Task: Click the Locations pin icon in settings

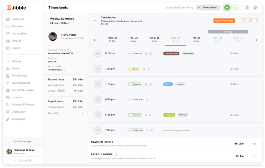Action: (x=8, y=97)
